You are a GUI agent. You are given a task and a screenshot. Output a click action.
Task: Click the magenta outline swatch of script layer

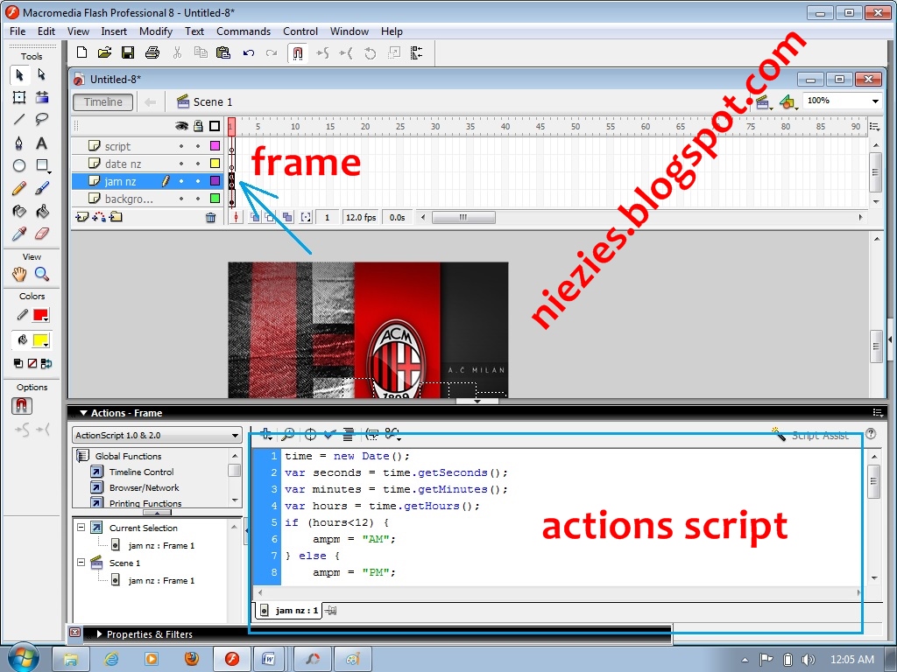[x=215, y=146]
